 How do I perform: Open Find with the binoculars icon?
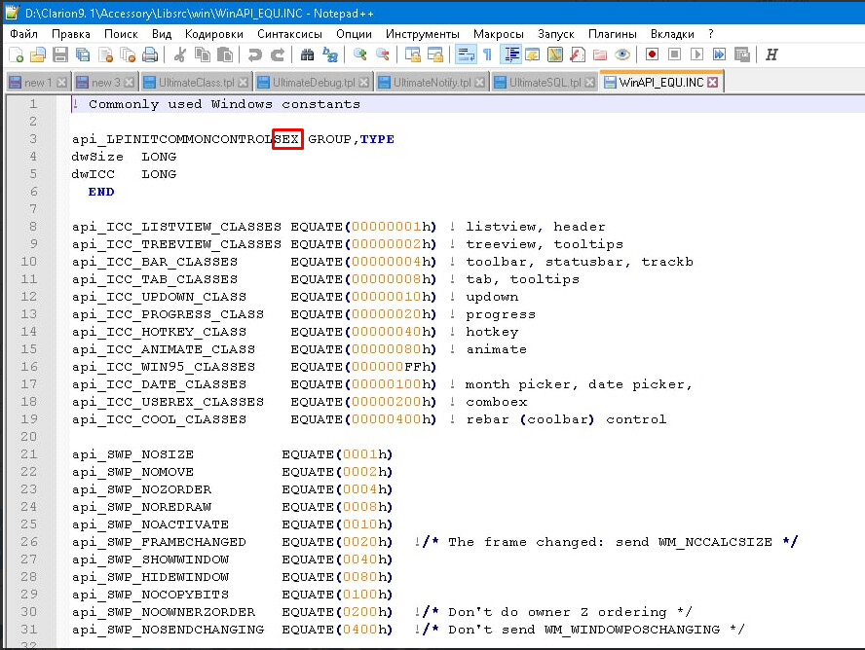click(308, 54)
